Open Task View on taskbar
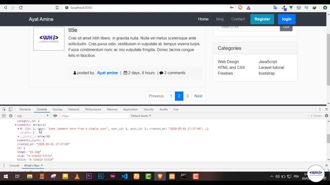The height and width of the screenshot is (185, 330). click(x=17, y=176)
